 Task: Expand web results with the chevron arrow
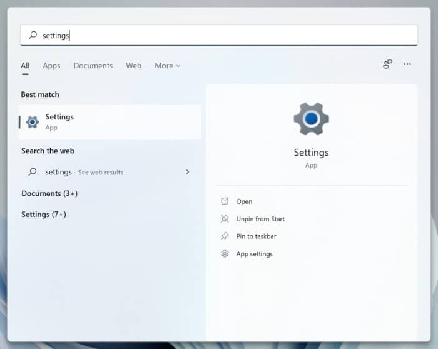pyautogui.click(x=188, y=172)
